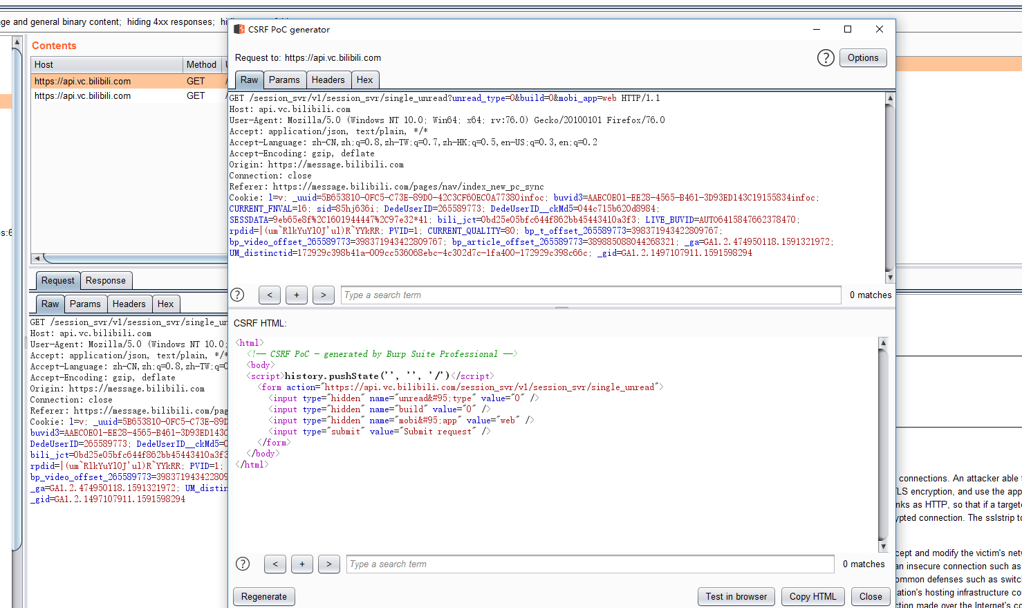Click help icon beside request search bar

(x=237, y=295)
